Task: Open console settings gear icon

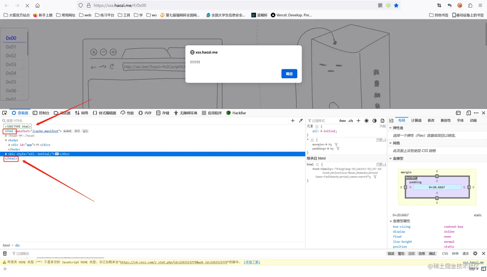Action: 475,253
